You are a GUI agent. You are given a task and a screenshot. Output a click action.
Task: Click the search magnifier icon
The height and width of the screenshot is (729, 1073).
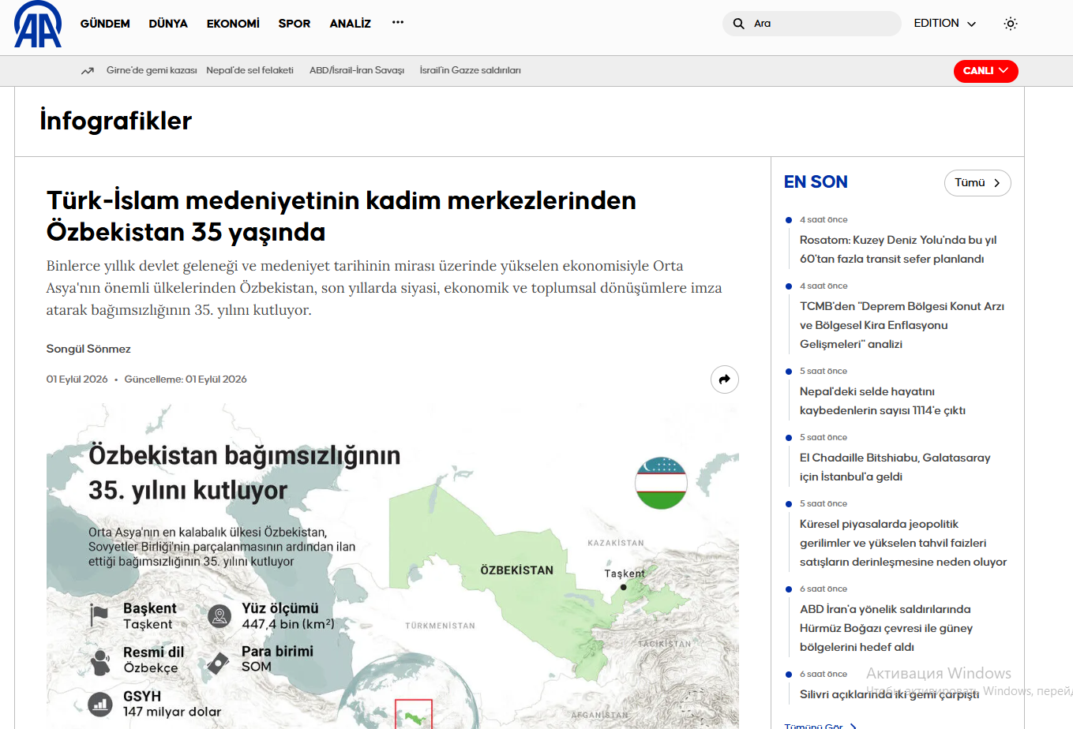point(738,24)
